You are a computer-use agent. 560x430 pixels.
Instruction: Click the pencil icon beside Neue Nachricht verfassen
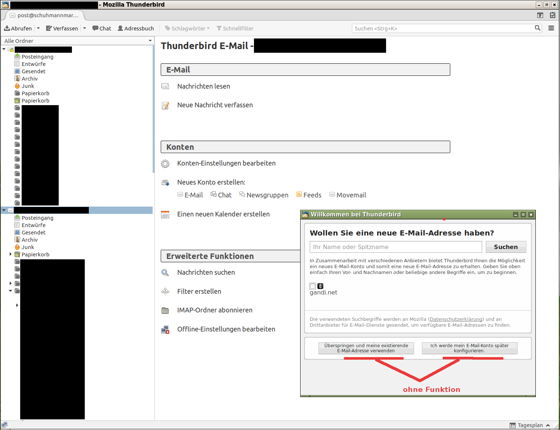coord(166,105)
